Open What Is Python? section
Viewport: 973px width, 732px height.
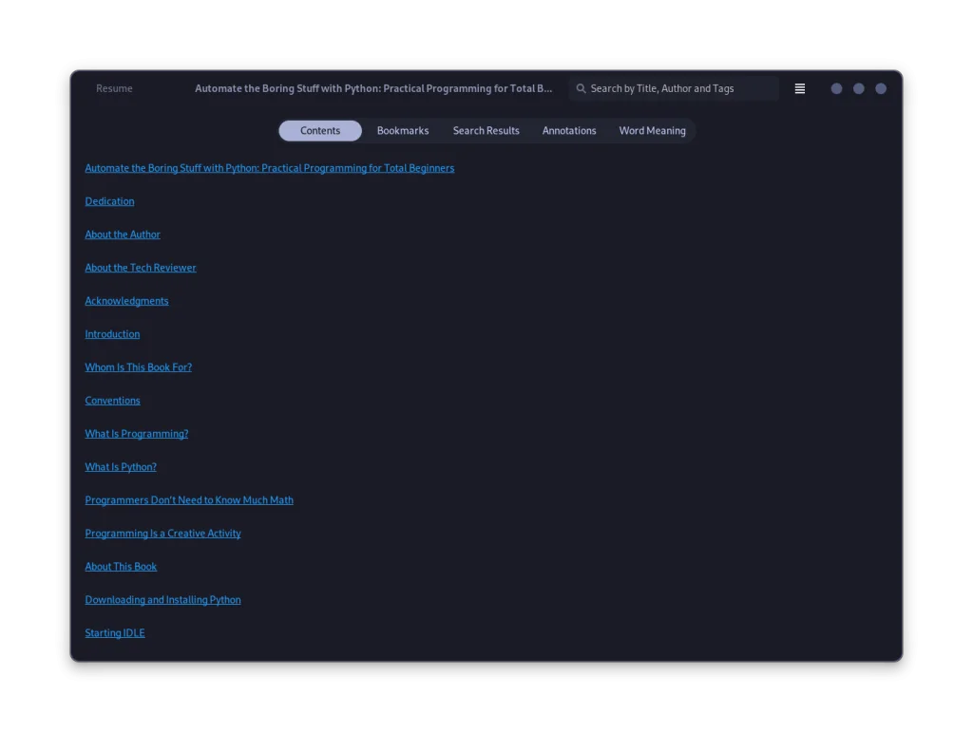pyautogui.click(x=120, y=466)
